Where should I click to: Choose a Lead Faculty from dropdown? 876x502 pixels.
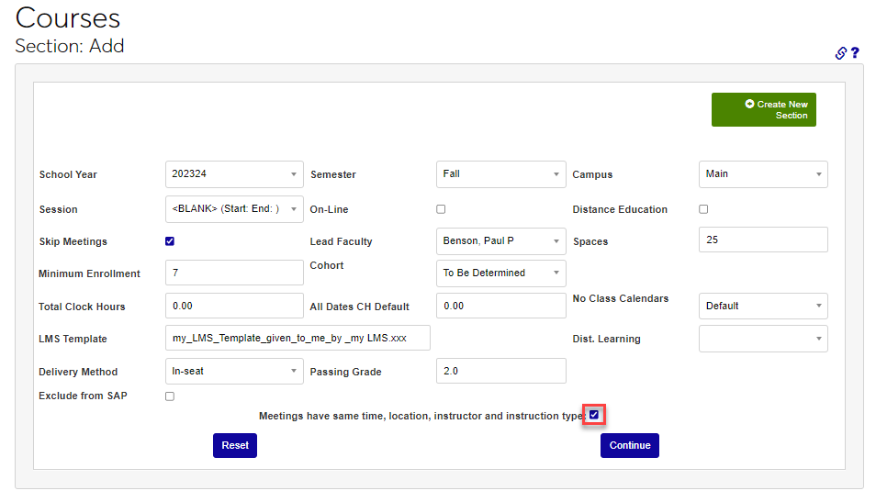click(500, 241)
